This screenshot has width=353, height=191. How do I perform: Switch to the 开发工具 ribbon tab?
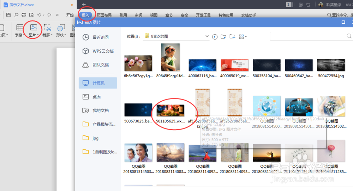pyautogui.click(x=203, y=15)
